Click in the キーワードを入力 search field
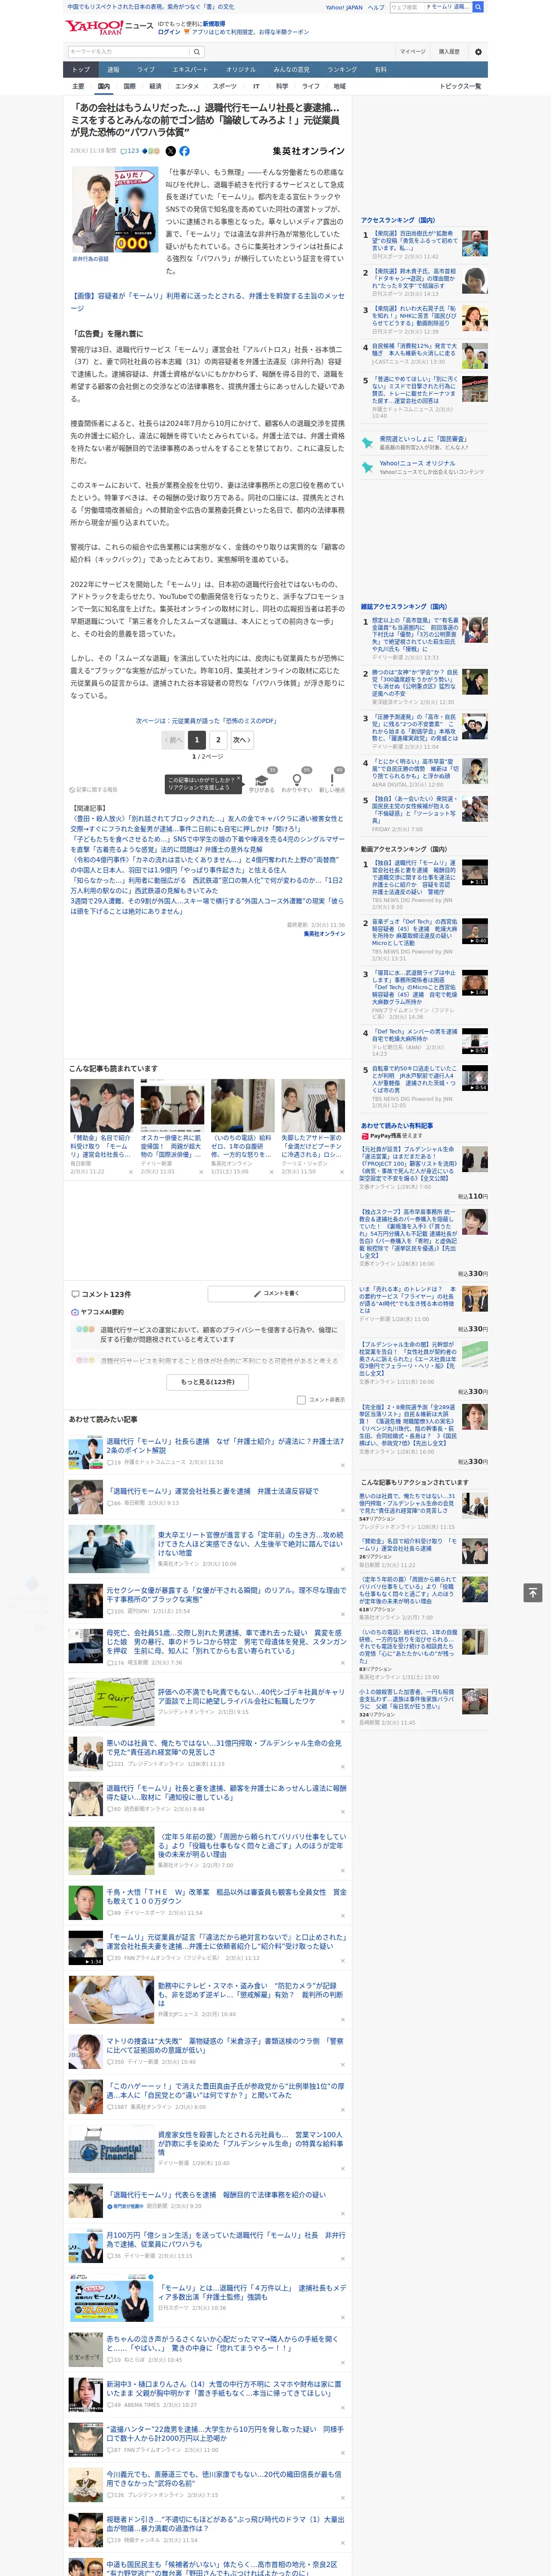Image resolution: width=551 pixels, height=2576 pixels. tap(128, 51)
